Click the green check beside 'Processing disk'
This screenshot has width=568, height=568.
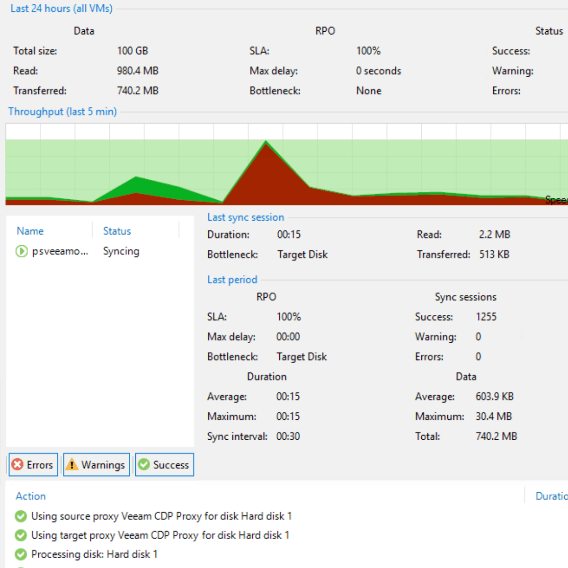[21, 554]
